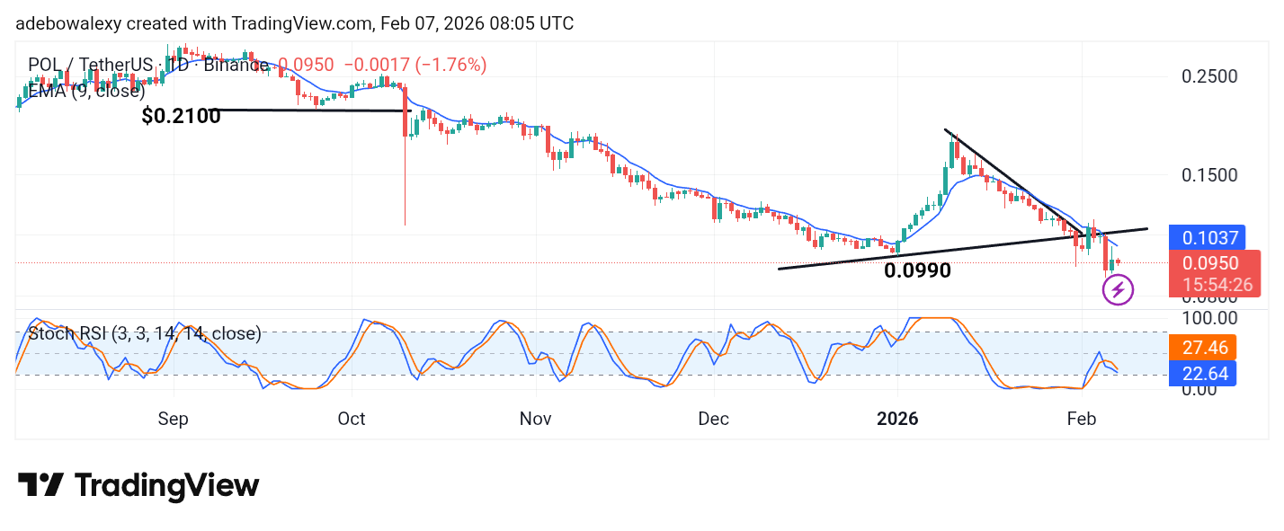Click the orange 27.46 Stoch RSI value tag
The image size is (1284, 531).
click(x=1204, y=347)
